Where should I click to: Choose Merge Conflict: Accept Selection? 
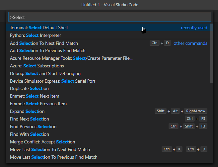pos(42,142)
